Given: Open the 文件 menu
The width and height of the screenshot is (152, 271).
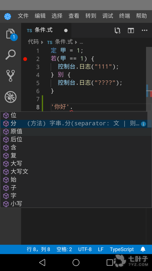Looking at the screenshot, I should (23, 16).
